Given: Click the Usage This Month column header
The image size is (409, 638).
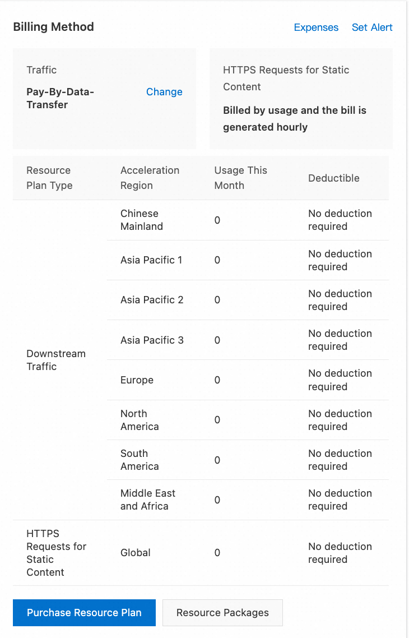Looking at the screenshot, I should [241, 178].
